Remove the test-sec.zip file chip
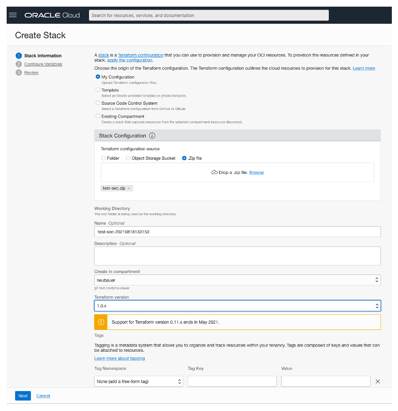This screenshot has height=411, width=398. click(x=129, y=188)
